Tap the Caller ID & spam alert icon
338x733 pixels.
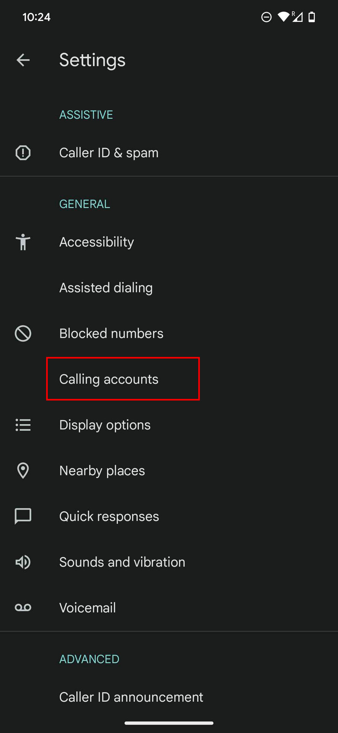[23, 153]
